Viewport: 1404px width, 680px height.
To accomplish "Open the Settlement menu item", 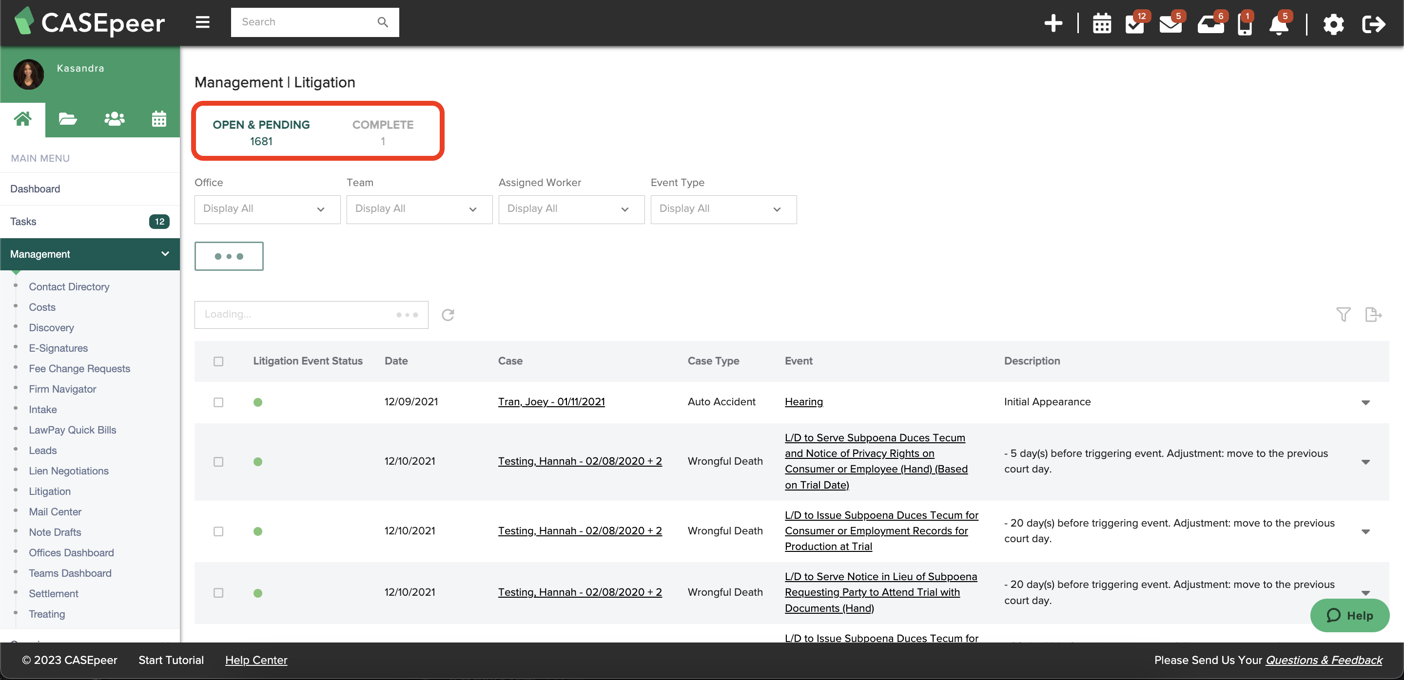I will point(54,594).
